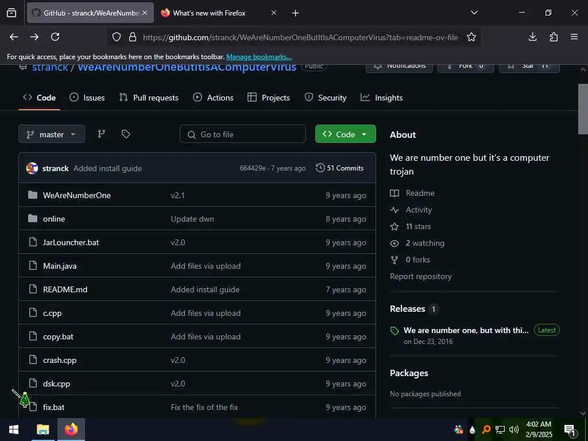Open Packages heading
The height and width of the screenshot is (441, 588).
tap(409, 373)
